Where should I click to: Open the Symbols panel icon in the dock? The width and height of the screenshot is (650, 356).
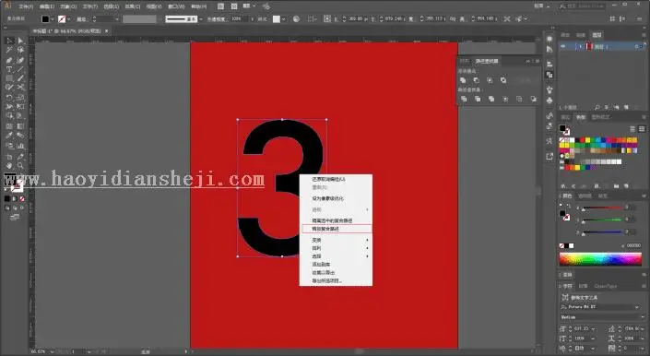click(550, 101)
